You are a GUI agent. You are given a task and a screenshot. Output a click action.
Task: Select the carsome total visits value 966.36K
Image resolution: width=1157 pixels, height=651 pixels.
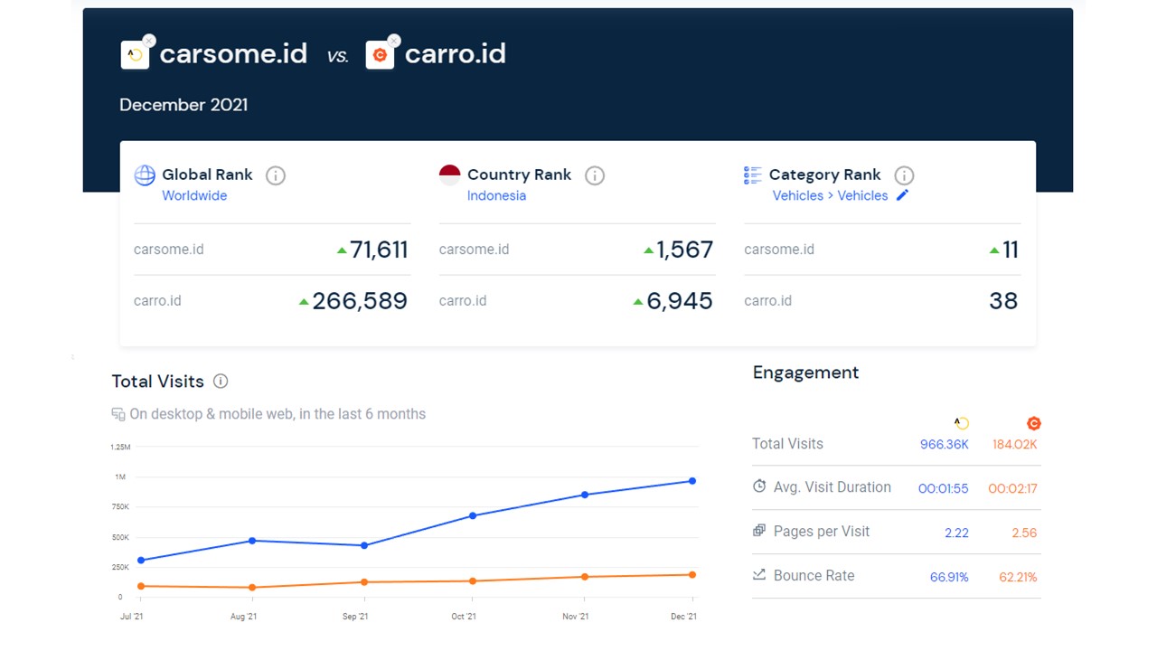tap(945, 445)
